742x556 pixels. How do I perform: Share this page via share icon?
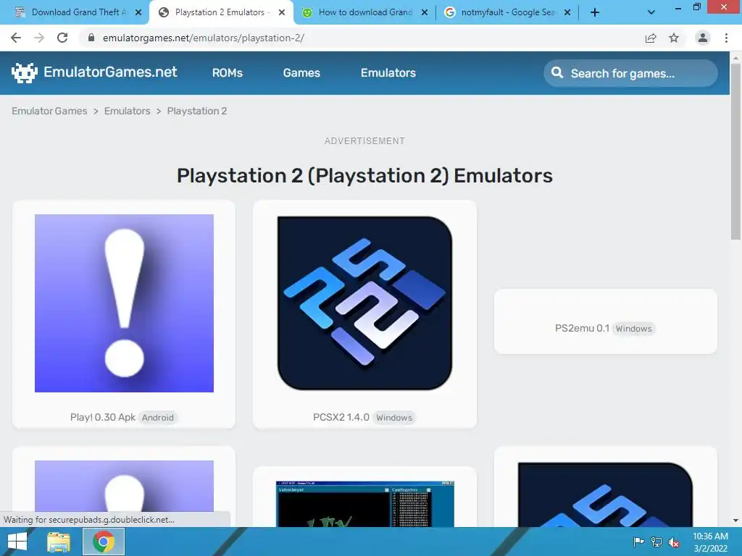pos(651,38)
